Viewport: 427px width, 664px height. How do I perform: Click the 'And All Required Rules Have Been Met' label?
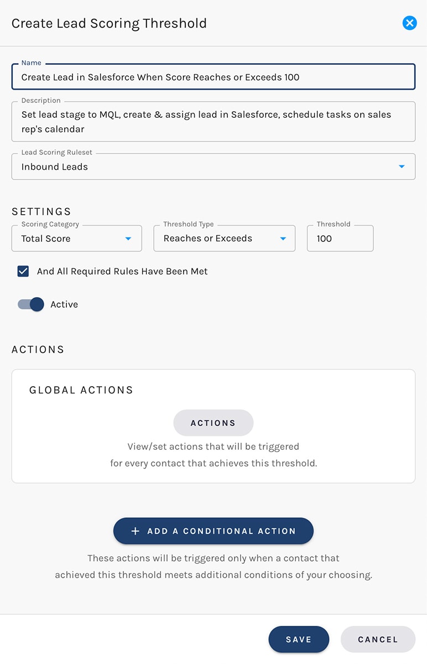(122, 271)
